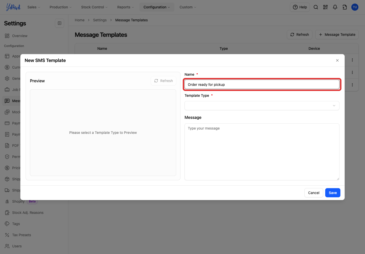Open the Stock Control menu
Image resolution: width=365 pixels, height=254 pixels.
click(94, 7)
